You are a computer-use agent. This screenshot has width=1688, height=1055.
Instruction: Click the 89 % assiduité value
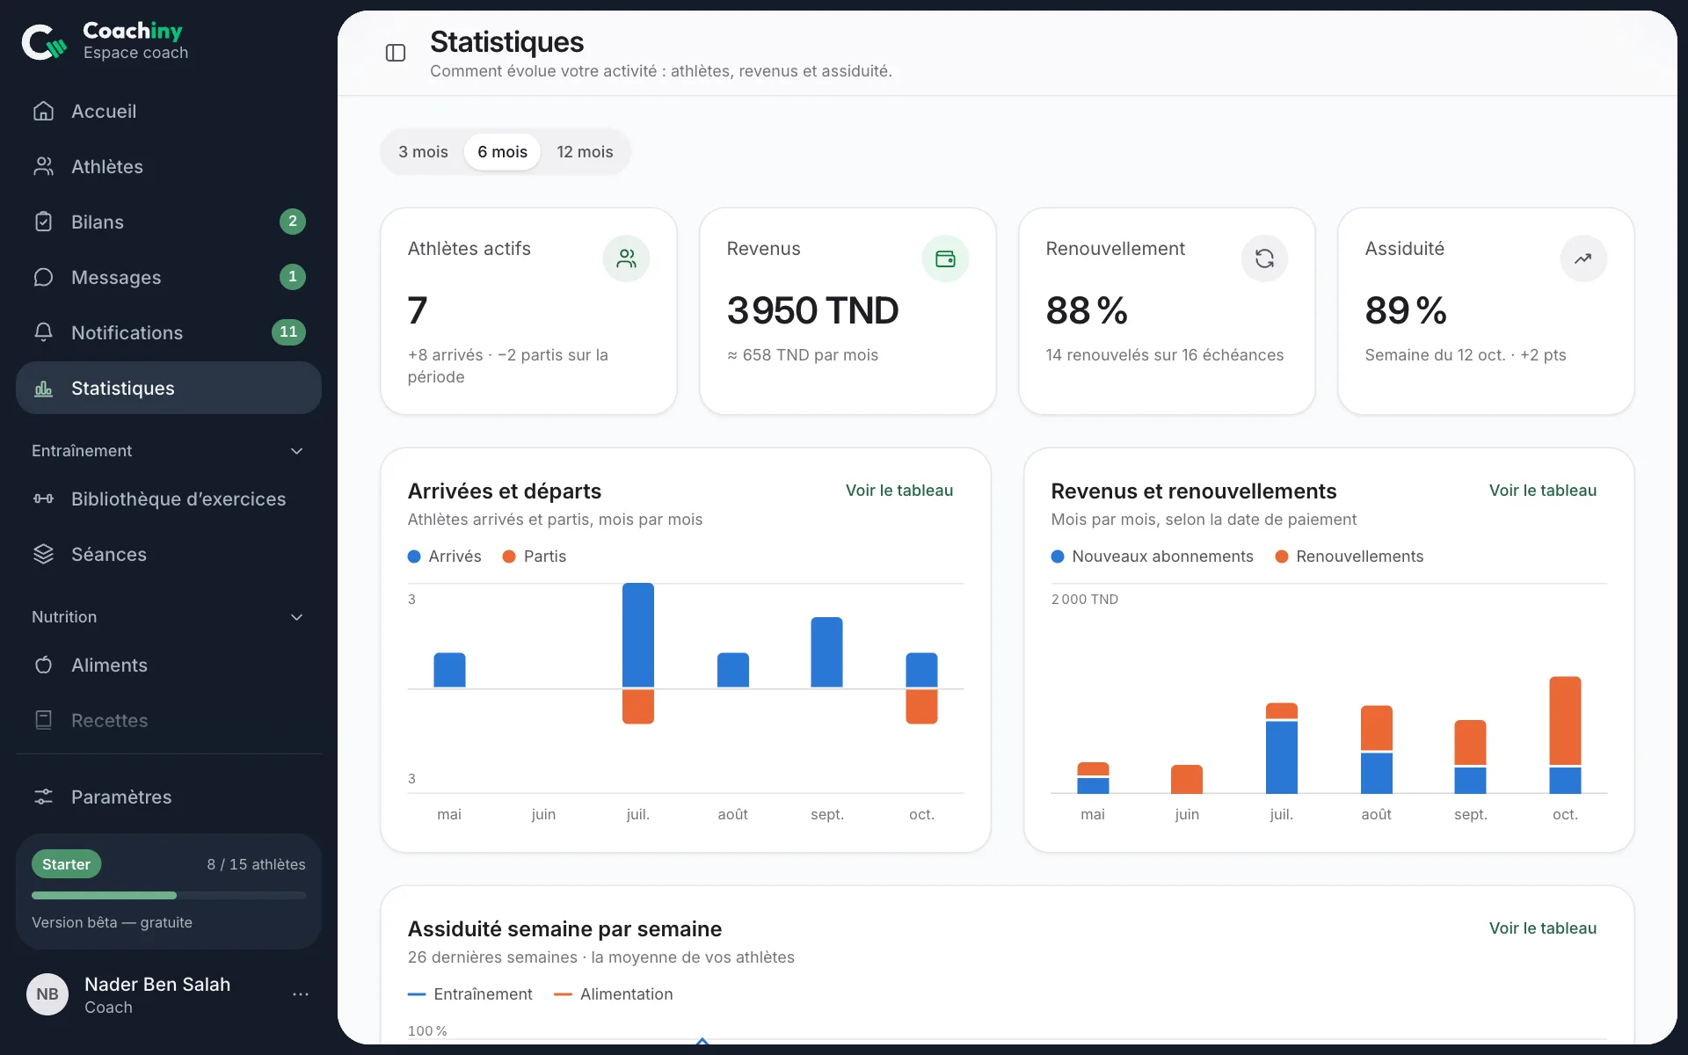(x=1406, y=310)
